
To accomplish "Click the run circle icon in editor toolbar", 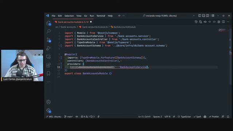I will click(219, 22).
